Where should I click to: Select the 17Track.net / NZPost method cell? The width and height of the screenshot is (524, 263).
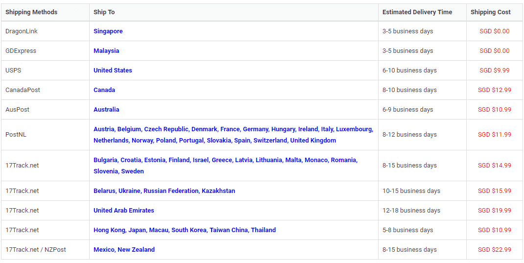(x=36, y=250)
